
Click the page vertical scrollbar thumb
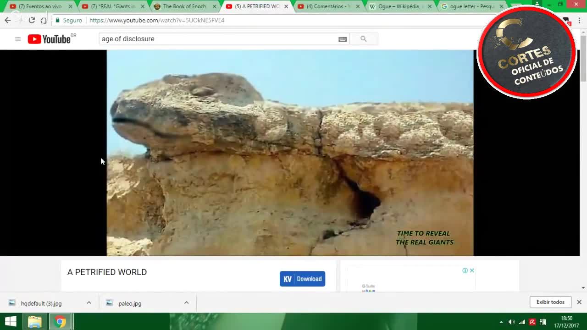click(x=583, y=59)
